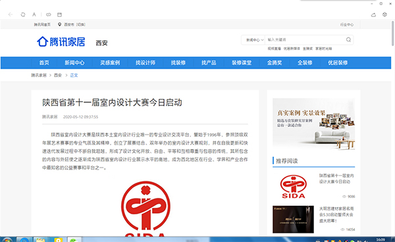This screenshot has height=242, width=395.
Task: Click the view count 14054
Action: (x=350, y=229)
